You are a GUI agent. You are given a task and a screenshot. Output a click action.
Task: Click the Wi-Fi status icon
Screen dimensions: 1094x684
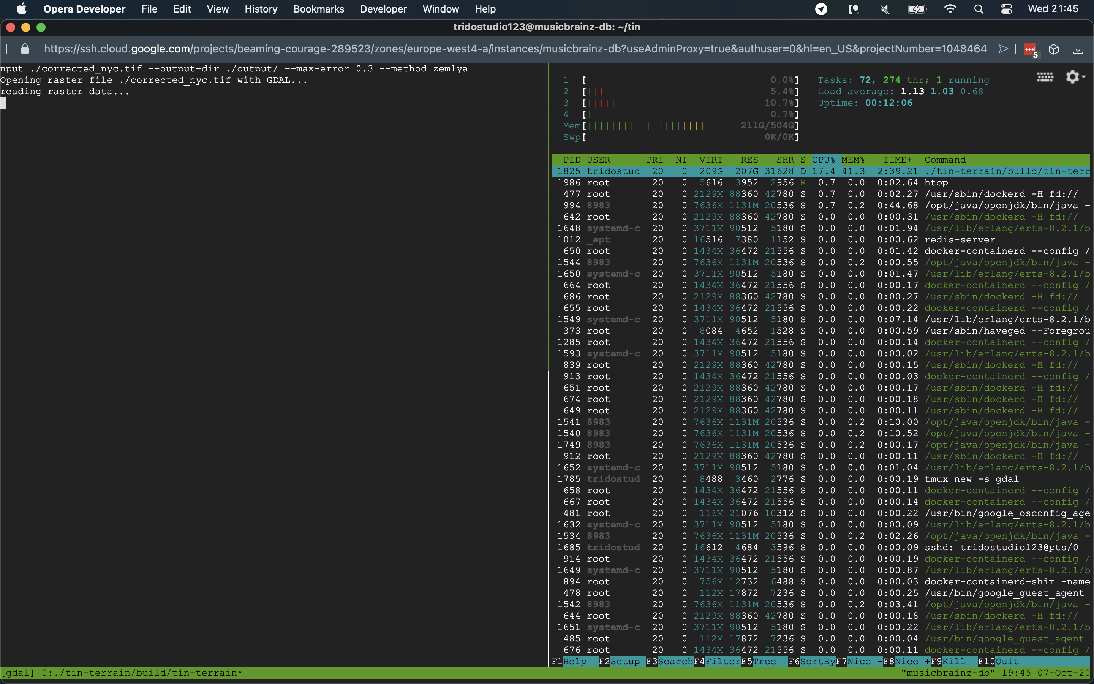[950, 9]
